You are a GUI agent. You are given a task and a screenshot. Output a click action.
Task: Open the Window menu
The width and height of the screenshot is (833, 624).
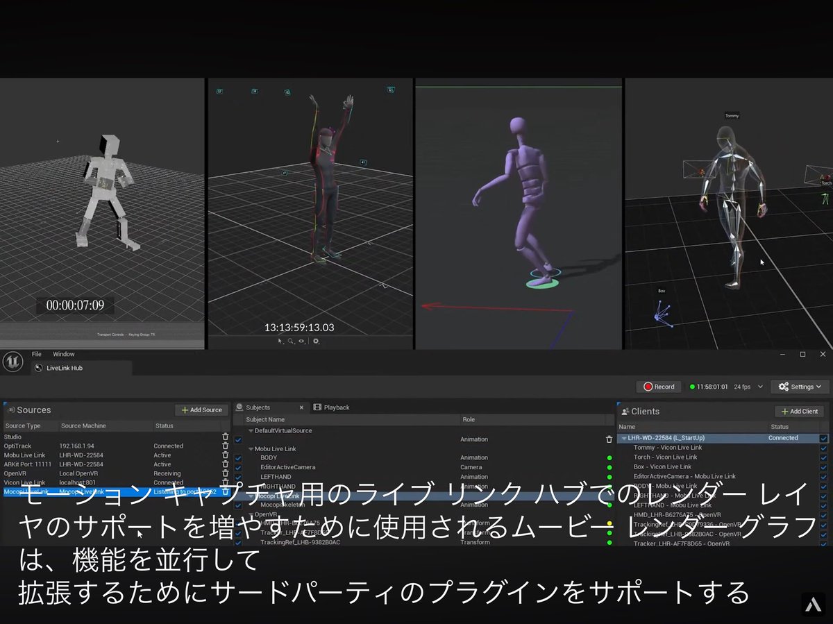(x=64, y=354)
